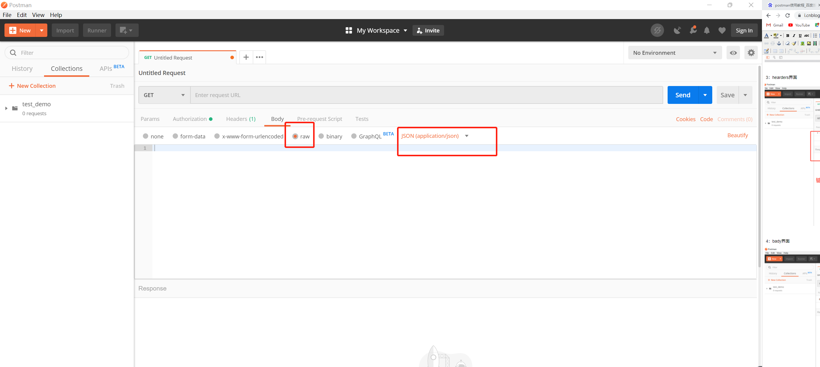Viewport: 820px width, 367px height.
Task: Open the New button dropdown arrow
Action: pos(41,30)
